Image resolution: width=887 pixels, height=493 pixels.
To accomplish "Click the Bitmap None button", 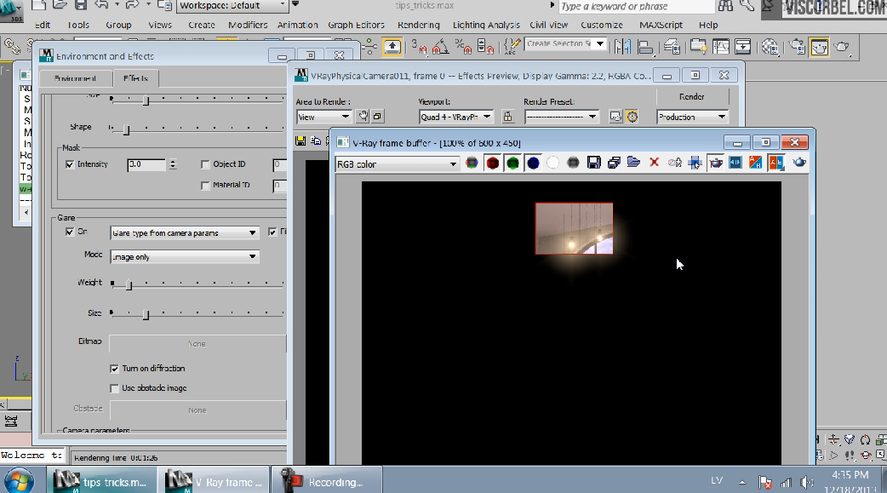I will [x=197, y=344].
